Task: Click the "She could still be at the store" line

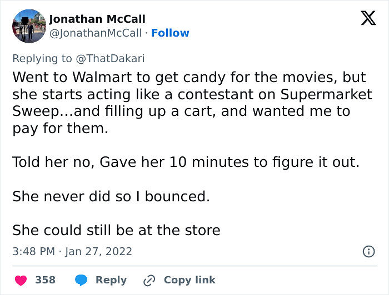Action: click(x=116, y=230)
